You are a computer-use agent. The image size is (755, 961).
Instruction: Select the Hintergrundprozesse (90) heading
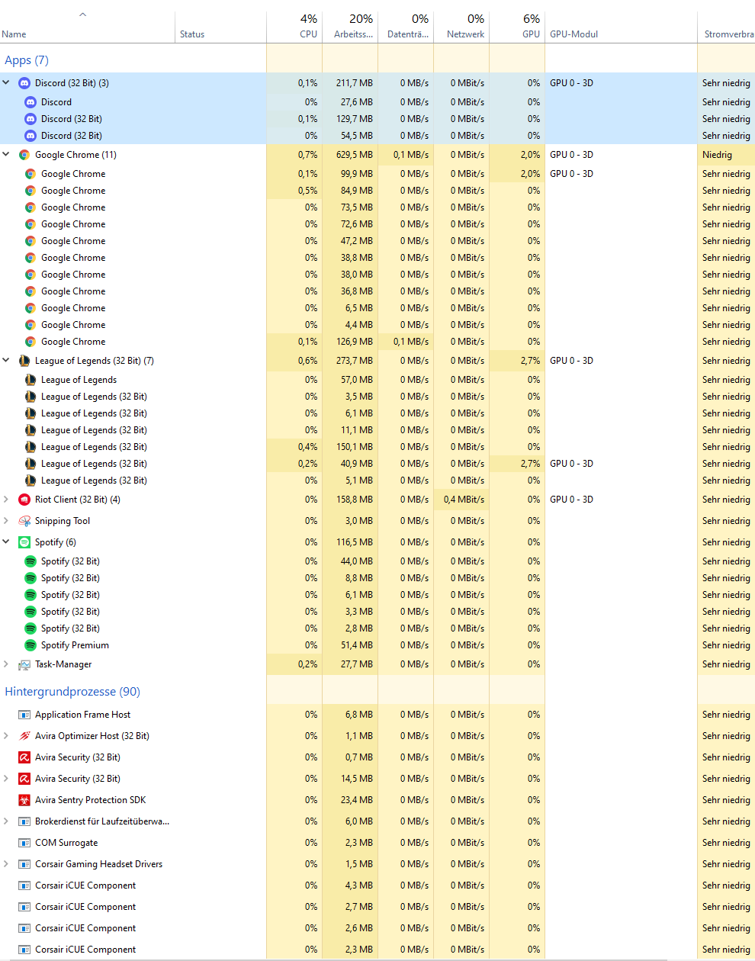[72, 692]
